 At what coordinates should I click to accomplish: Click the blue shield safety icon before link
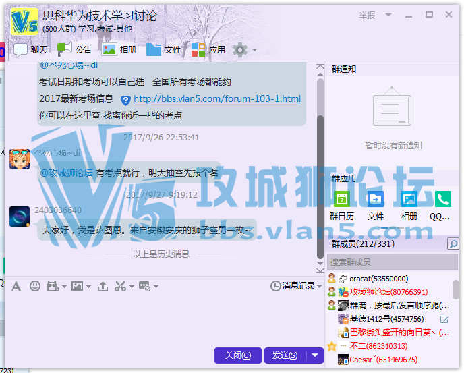(125, 100)
